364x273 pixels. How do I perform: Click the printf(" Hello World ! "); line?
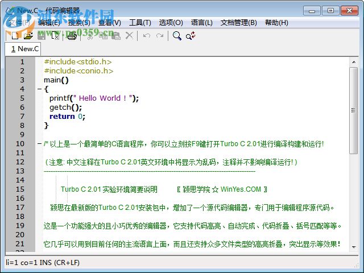pyautogui.click(x=94, y=98)
